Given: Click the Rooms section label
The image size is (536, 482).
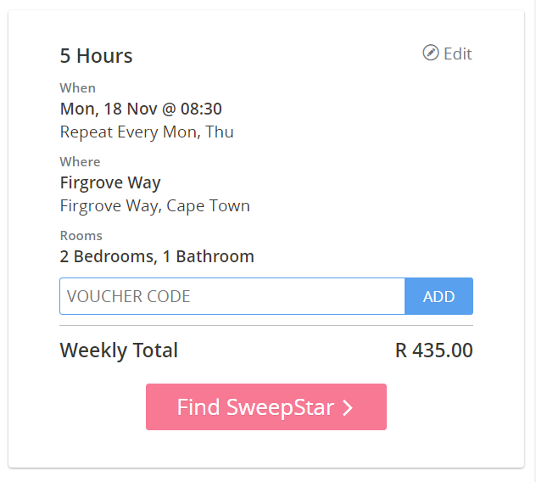Looking at the screenshot, I should (x=81, y=236).
